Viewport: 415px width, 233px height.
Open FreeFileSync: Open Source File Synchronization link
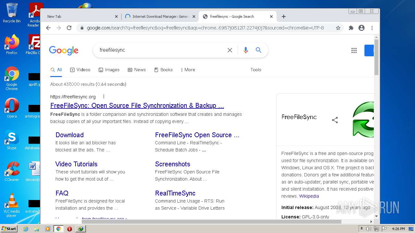137,105
